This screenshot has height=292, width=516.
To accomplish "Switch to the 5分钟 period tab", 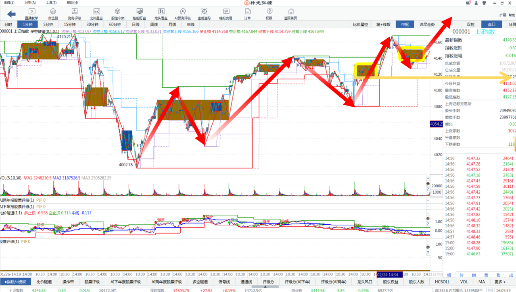I will coord(48,25).
